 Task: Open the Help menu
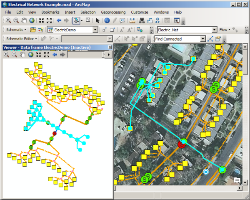(178, 12)
